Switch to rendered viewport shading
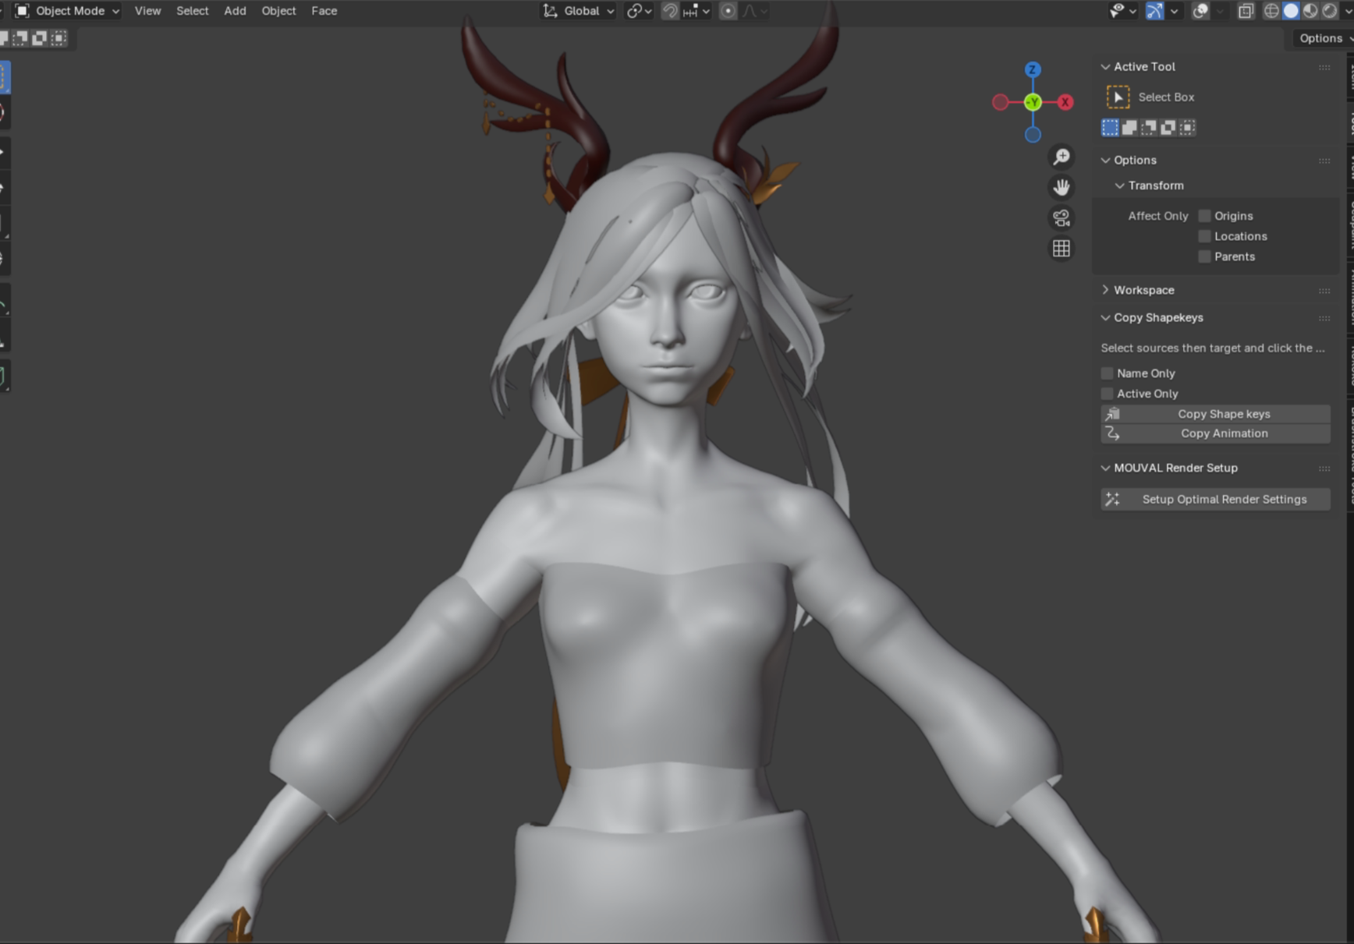The image size is (1354, 944). tap(1330, 11)
